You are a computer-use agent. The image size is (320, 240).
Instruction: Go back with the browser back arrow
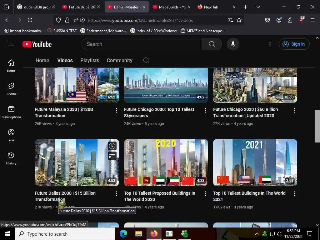click(7, 20)
